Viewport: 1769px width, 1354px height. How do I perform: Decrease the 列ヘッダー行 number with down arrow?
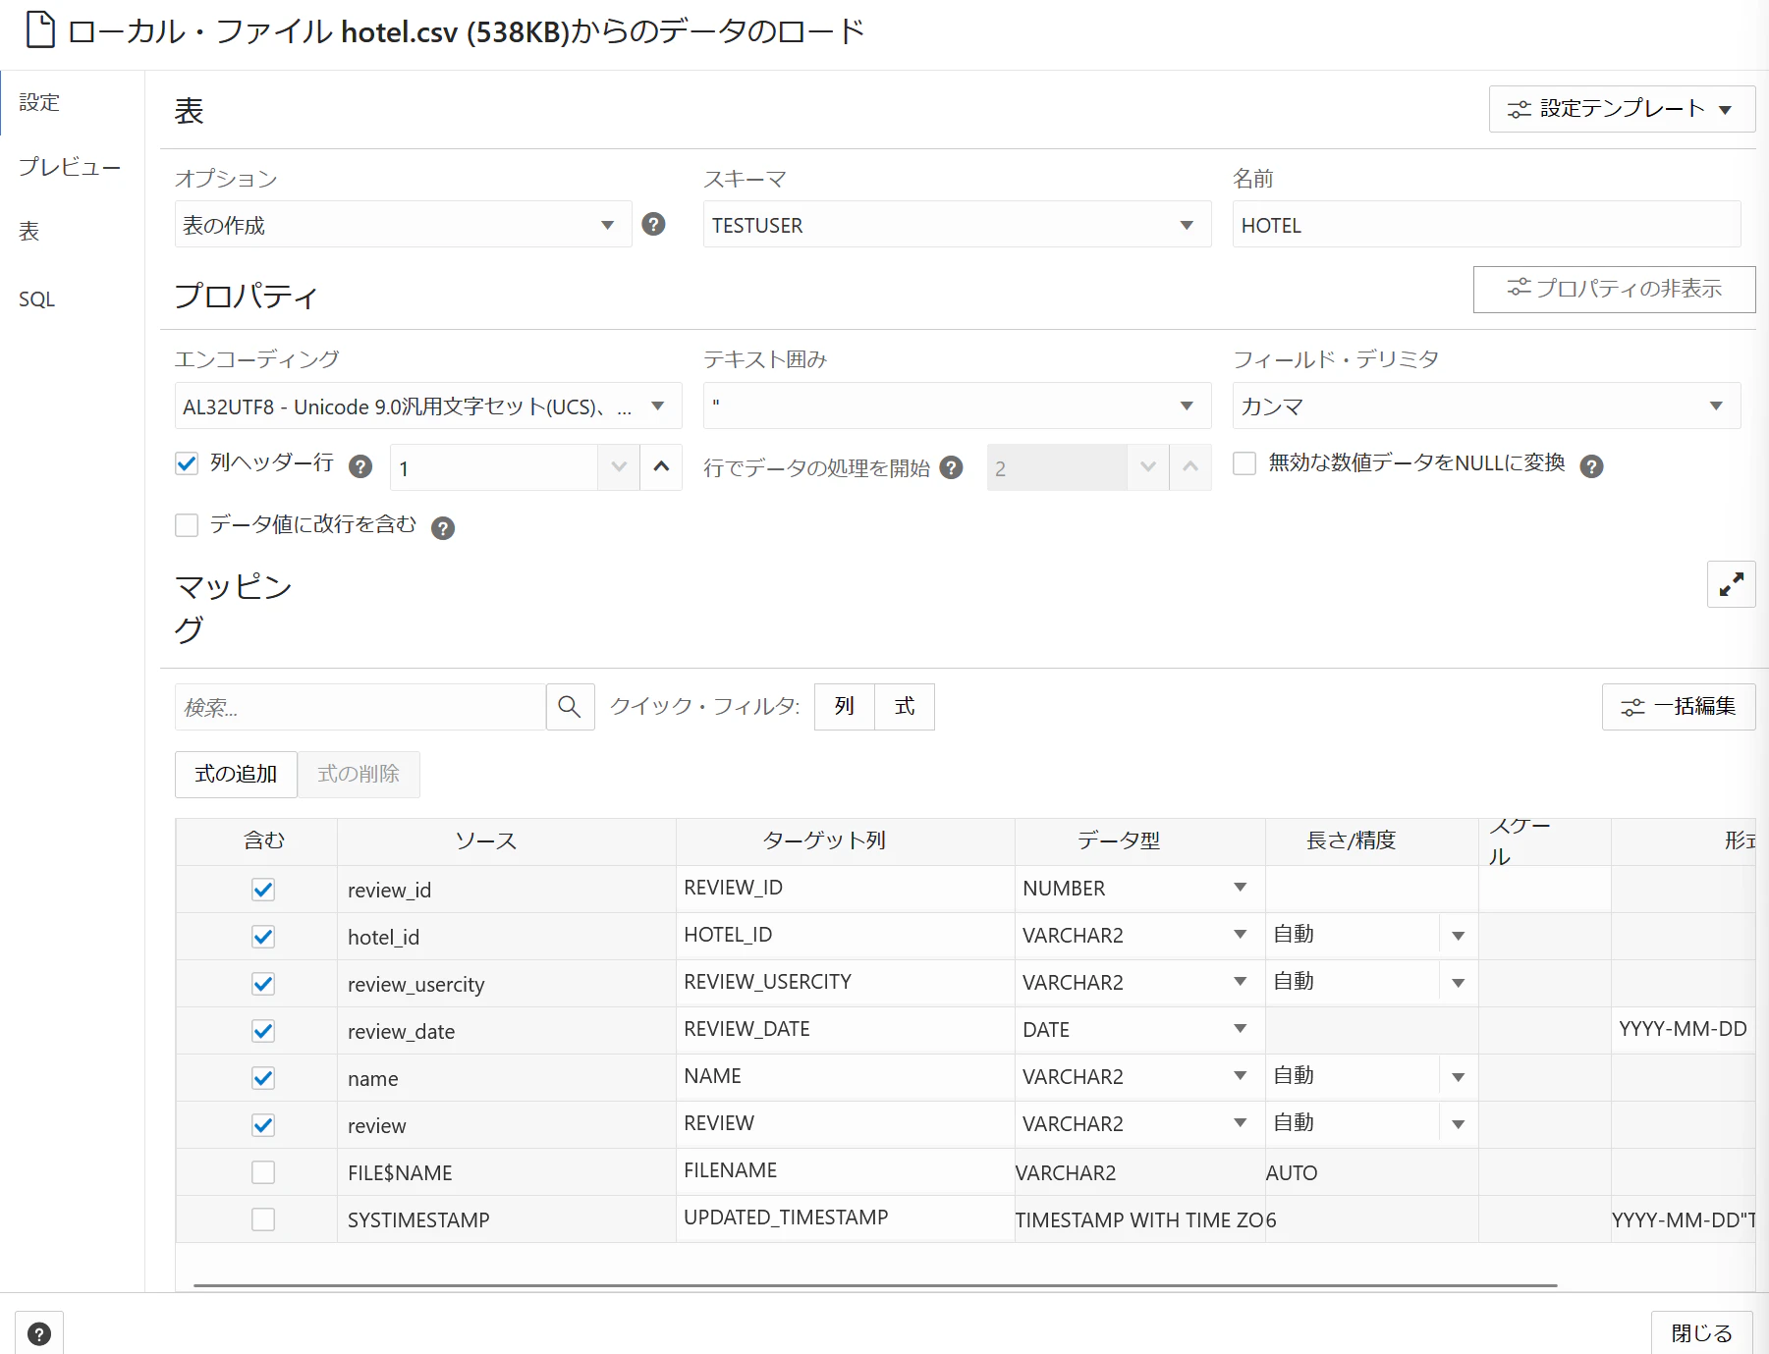pyautogui.click(x=619, y=467)
